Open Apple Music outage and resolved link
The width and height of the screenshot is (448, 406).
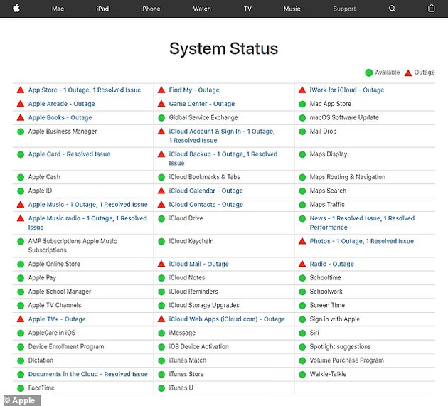tap(87, 205)
